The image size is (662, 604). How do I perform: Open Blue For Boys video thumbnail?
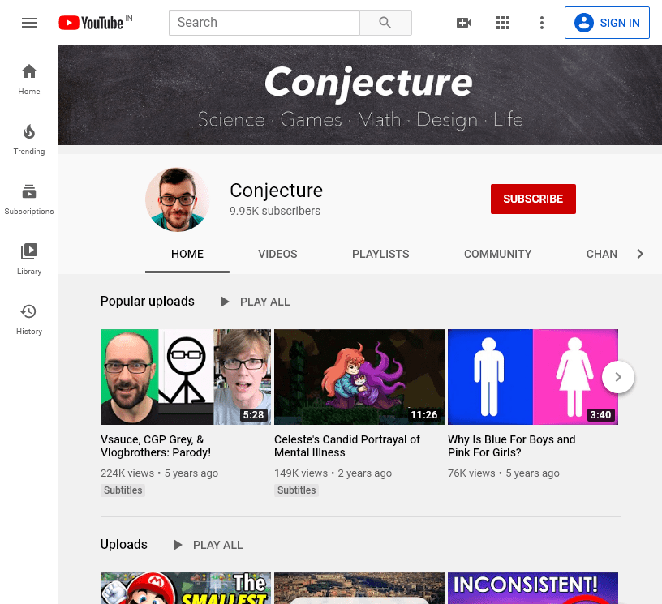point(533,377)
